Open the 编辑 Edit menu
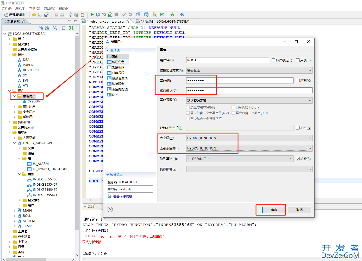Screen dimensions: 362x261 pos(20,8)
